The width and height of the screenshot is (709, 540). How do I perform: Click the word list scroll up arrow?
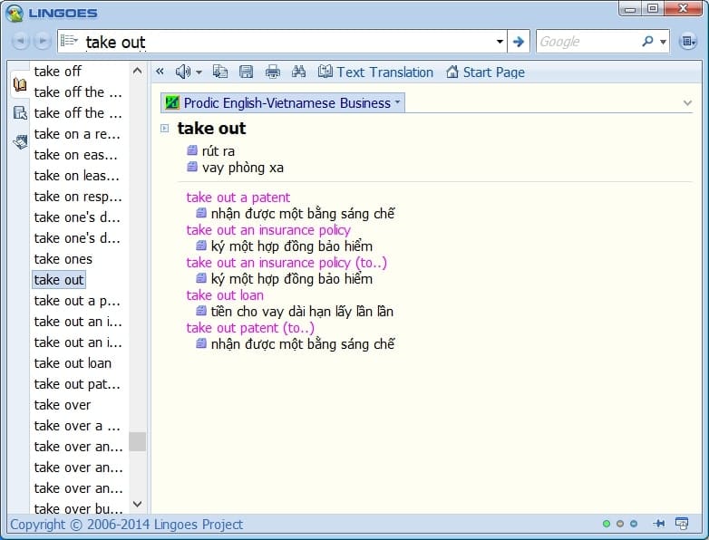(x=138, y=71)
